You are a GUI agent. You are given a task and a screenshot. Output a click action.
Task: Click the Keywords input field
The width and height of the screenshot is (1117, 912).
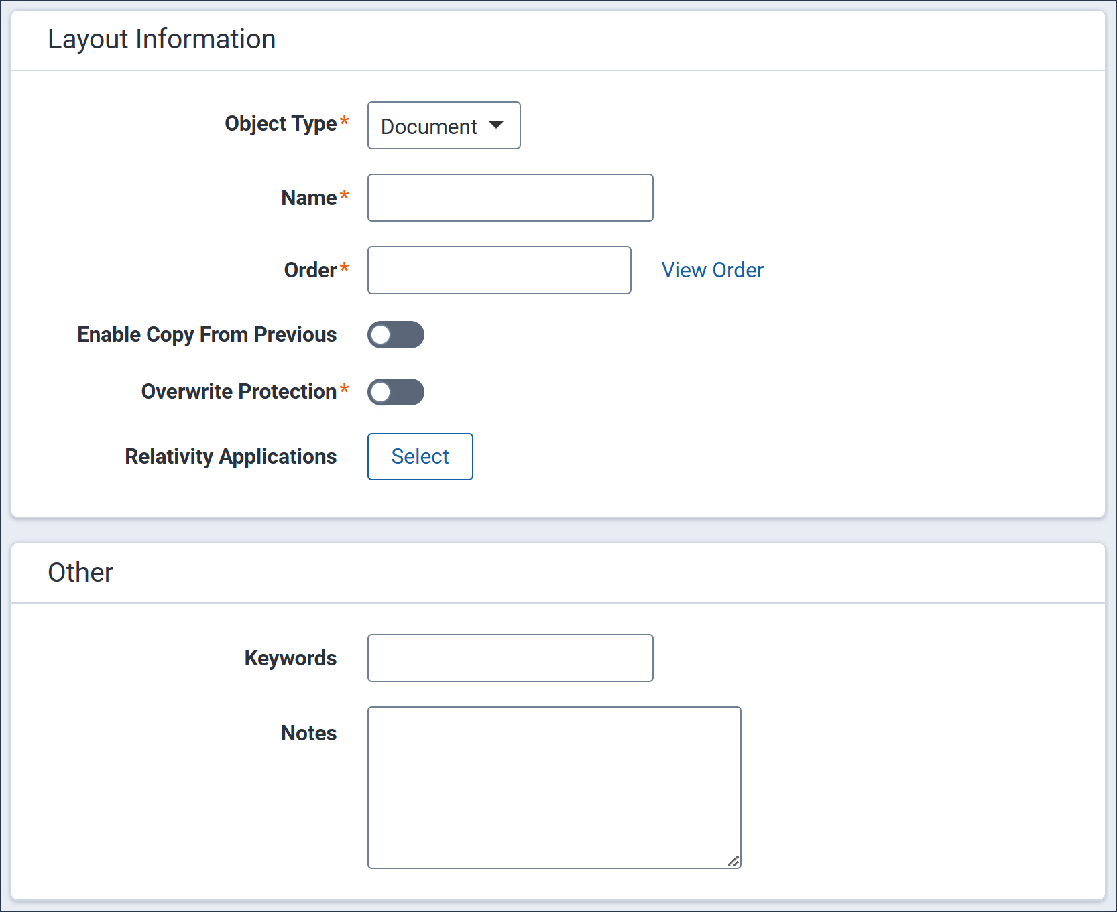510,658
